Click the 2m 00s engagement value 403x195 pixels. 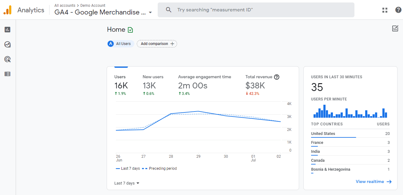click(193, 86)
